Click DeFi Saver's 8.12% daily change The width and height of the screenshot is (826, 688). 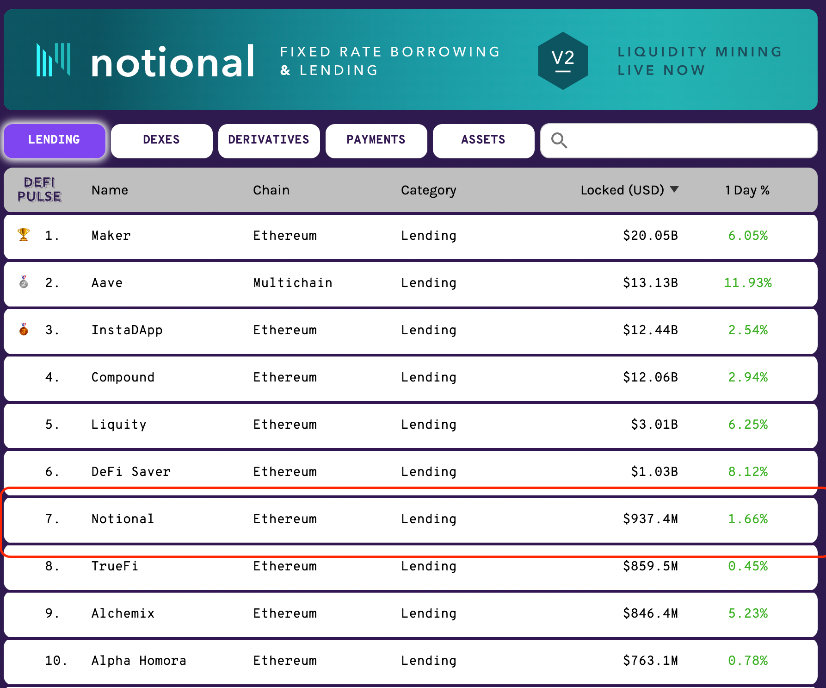748,472
